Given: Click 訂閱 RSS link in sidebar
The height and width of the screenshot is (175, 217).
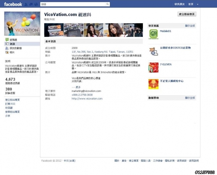Looking at the screenshot, I should pos(10,104).
